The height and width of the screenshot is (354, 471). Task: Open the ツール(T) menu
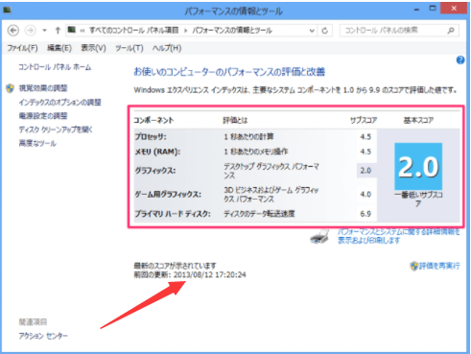(130, 48)
